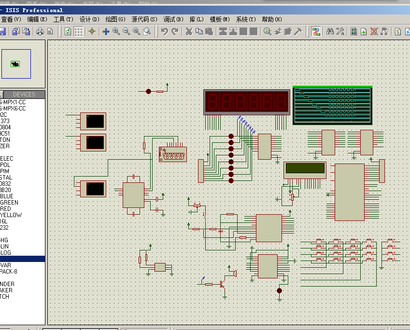Save the design with the floppy disk icon
Image resolution: width=410 pixels, height=330 pixels.
2,32
